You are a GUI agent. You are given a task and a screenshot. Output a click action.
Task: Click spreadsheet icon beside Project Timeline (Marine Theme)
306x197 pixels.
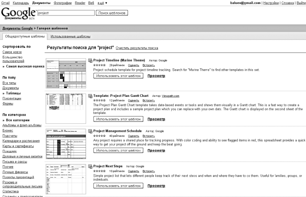90,61
